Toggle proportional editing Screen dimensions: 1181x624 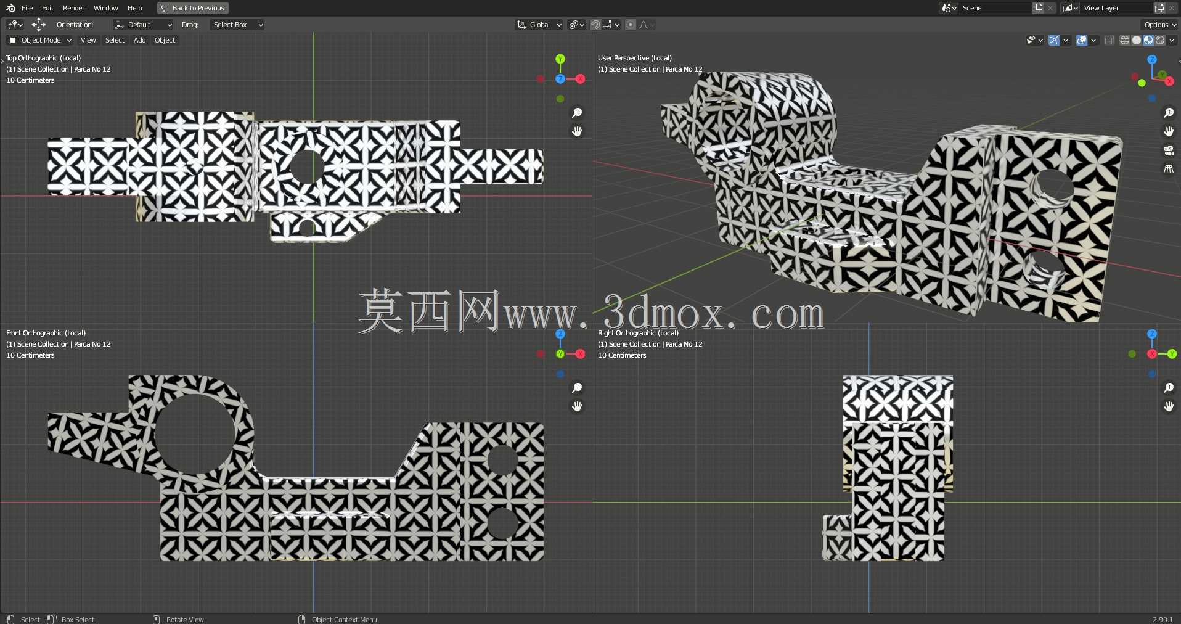point(630,25)
